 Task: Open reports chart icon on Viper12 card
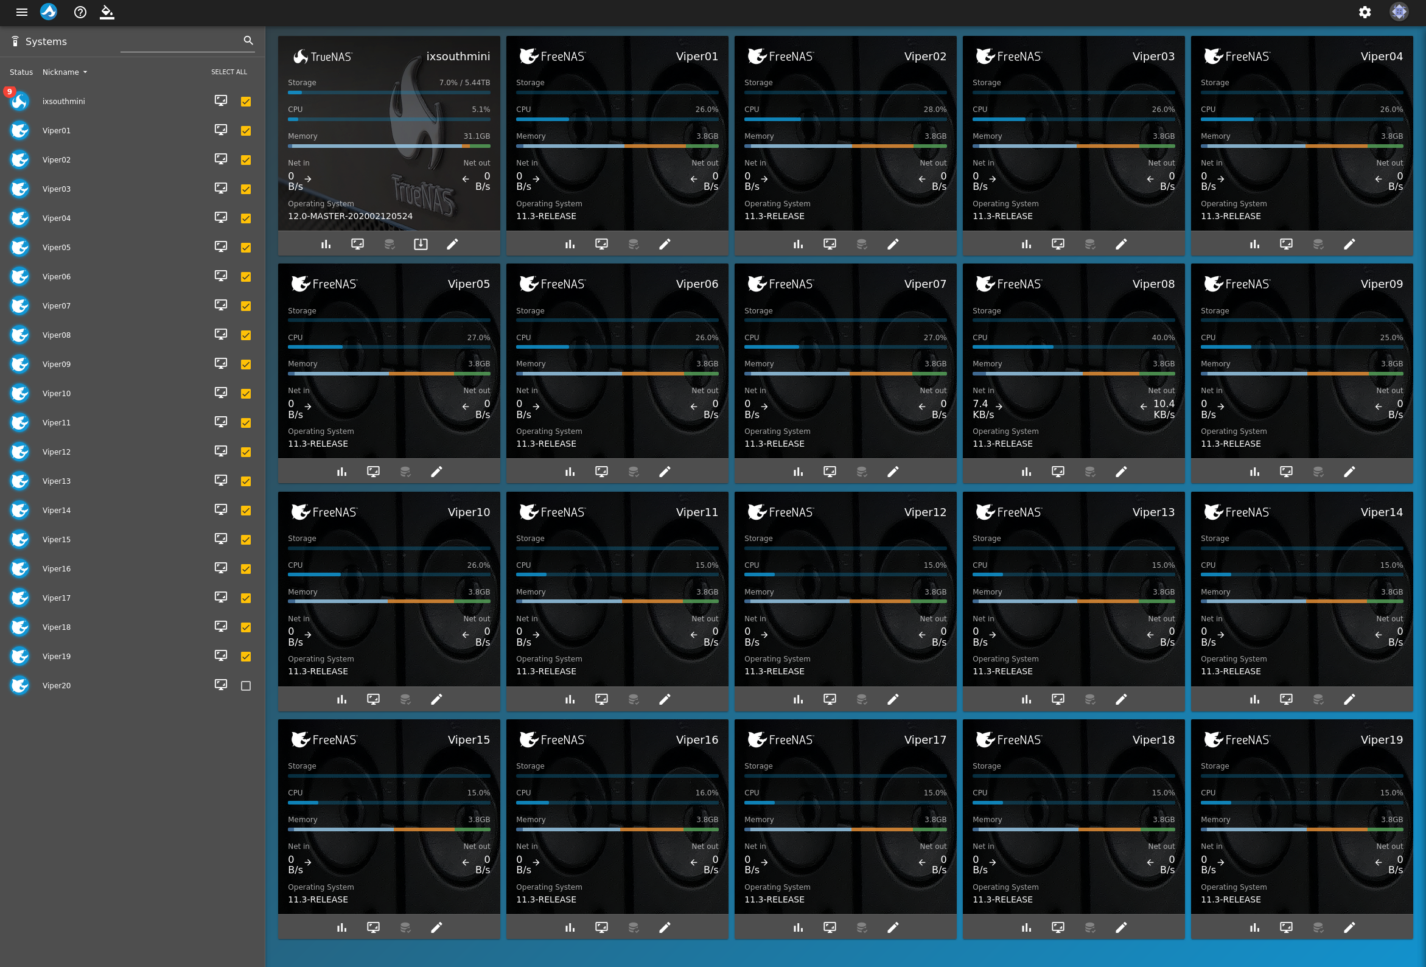(799, 699)
